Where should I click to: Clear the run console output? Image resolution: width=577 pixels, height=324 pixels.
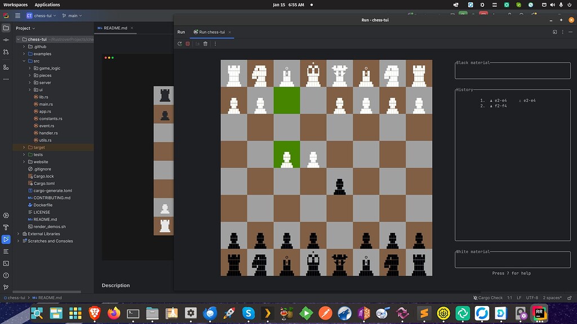click(x=205, y=43)
